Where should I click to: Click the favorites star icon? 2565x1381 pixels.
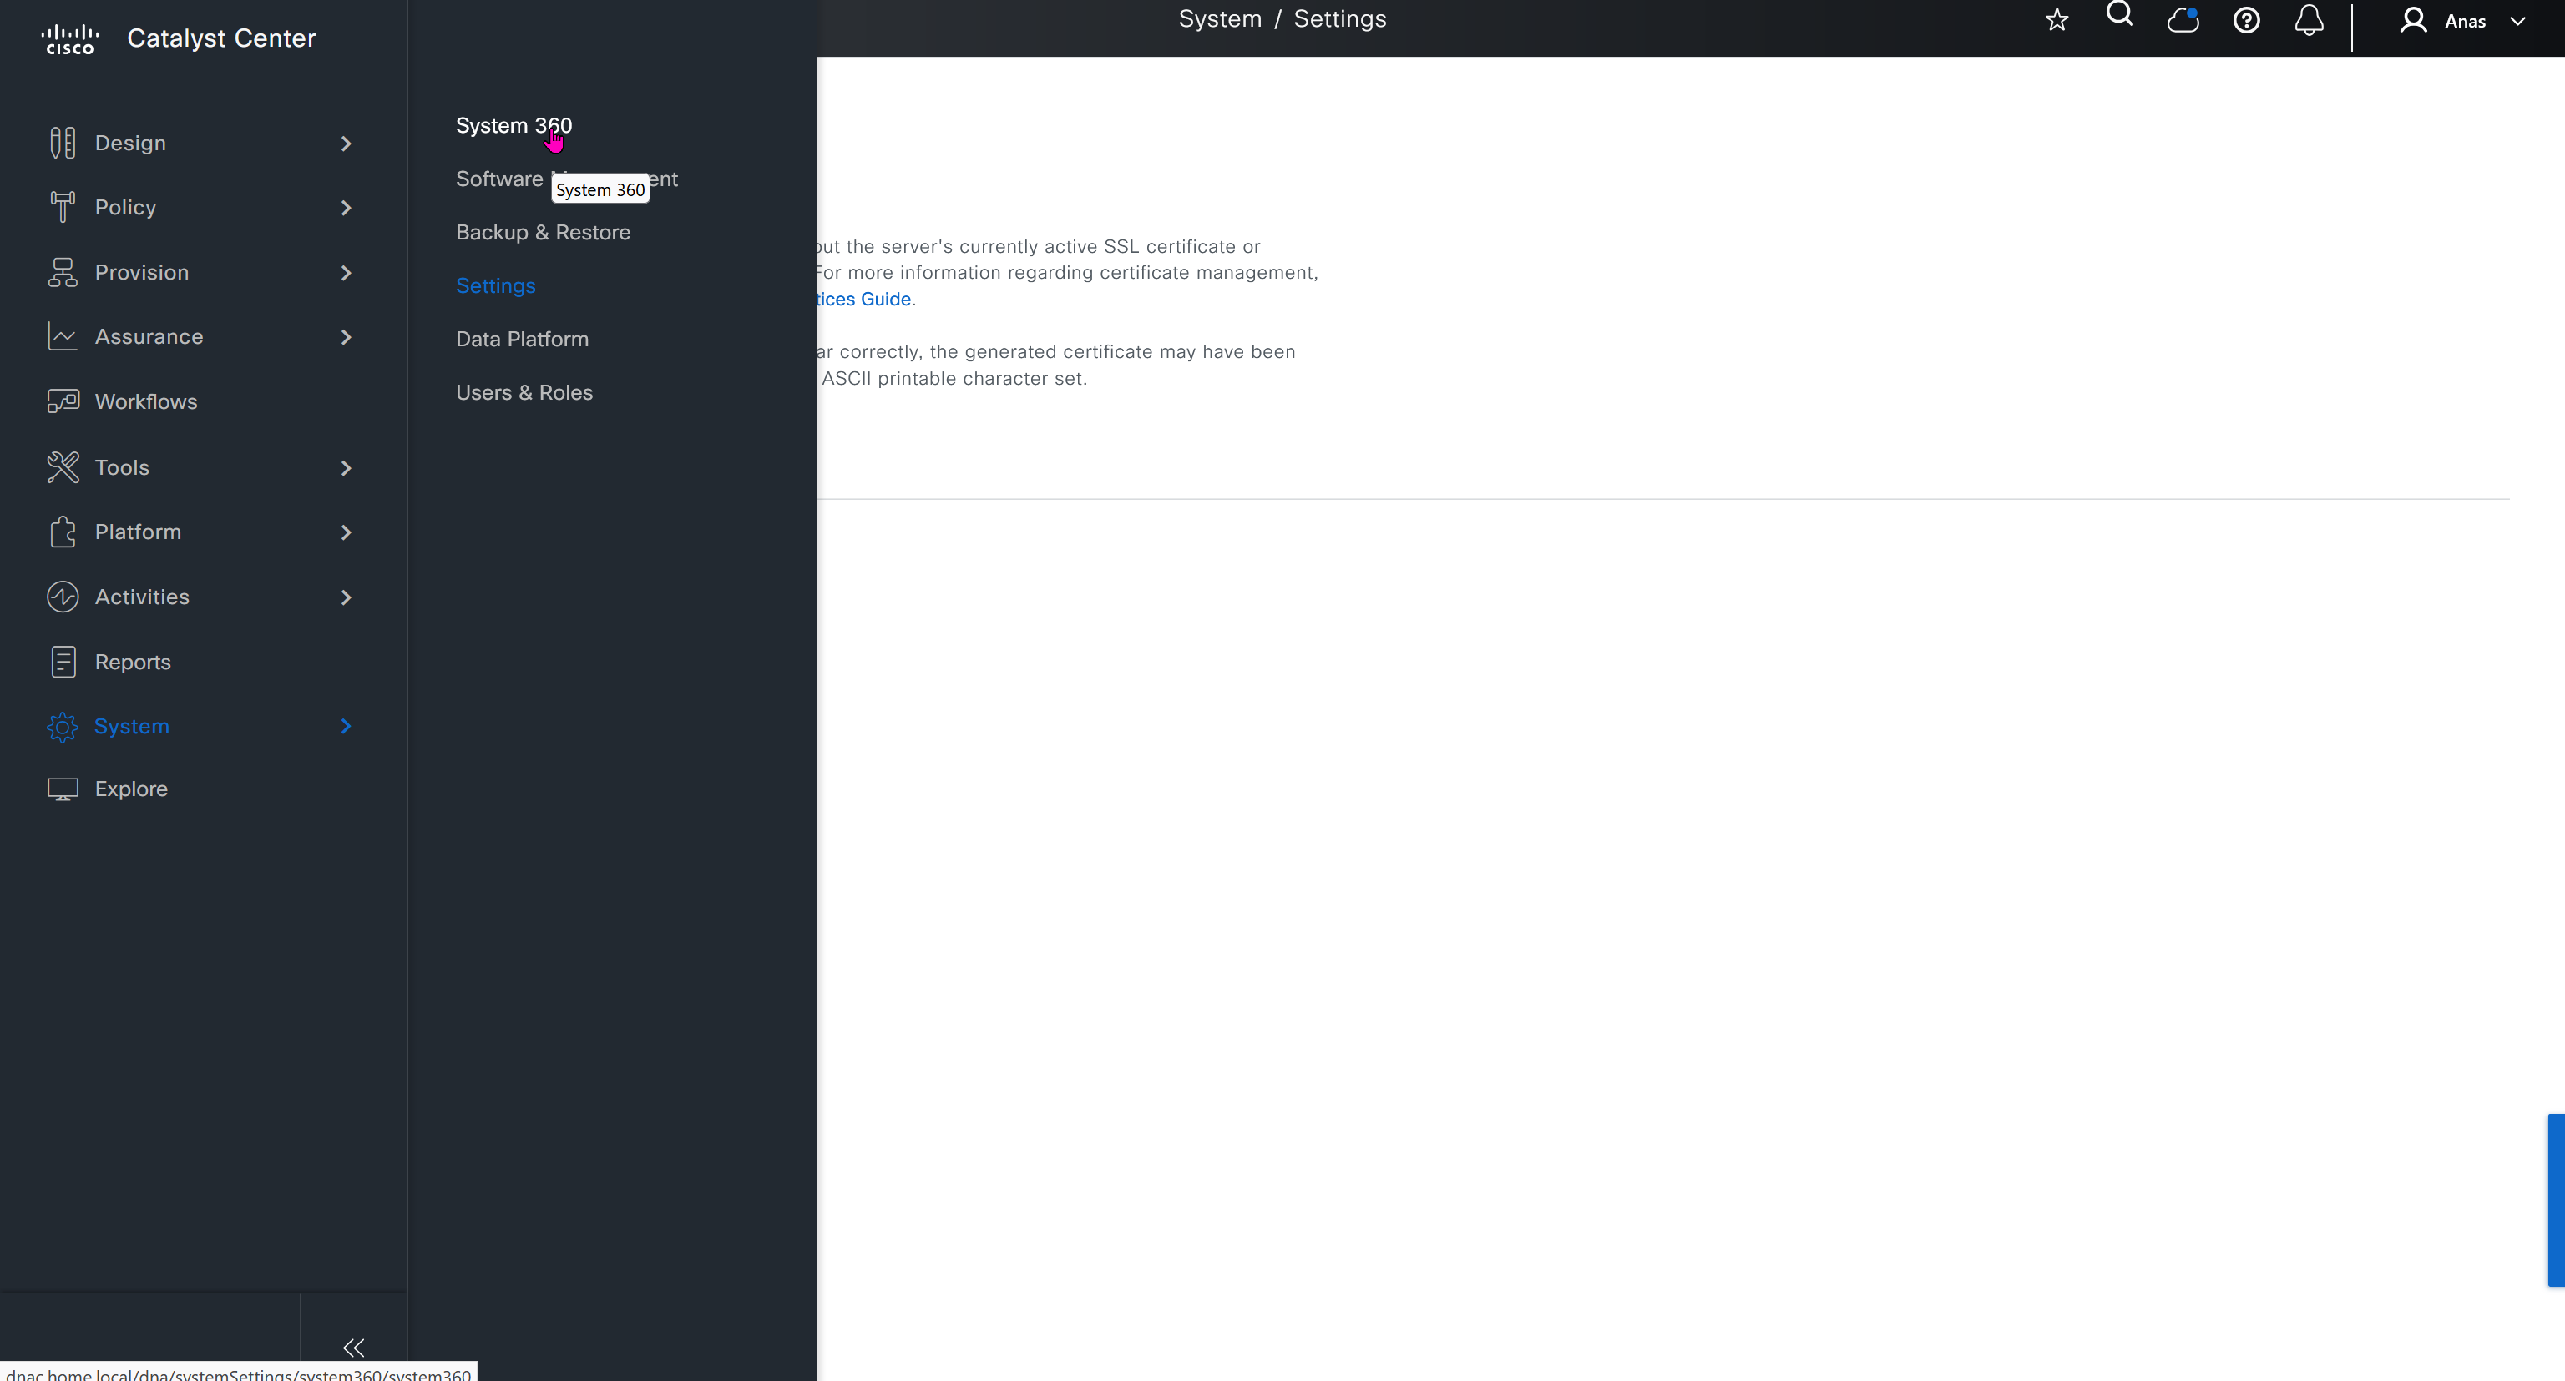2057,20
